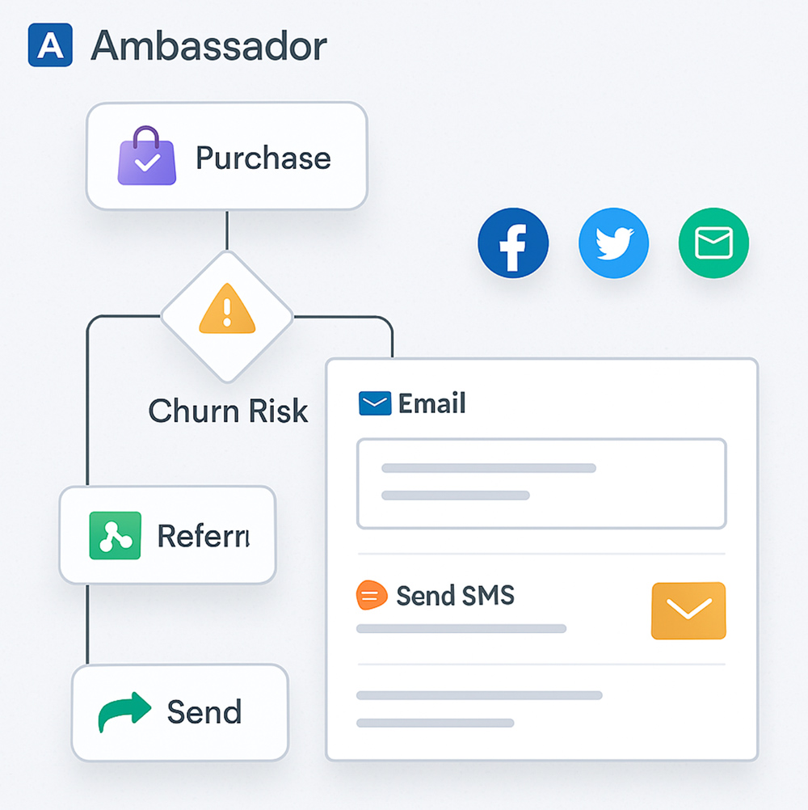Viewport: 808px width, 810px height.
Task: Click the purple shopping bag icon
Action: pos(147,155)
